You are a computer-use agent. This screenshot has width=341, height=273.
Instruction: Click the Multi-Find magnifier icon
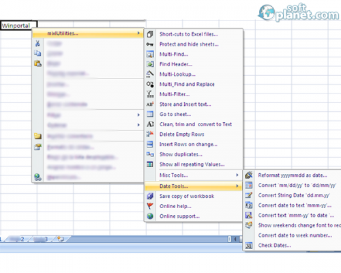pyautogui.click(x=150, y=55)
